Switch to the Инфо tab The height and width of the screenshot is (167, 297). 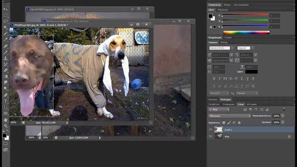[x=227, y=5]
